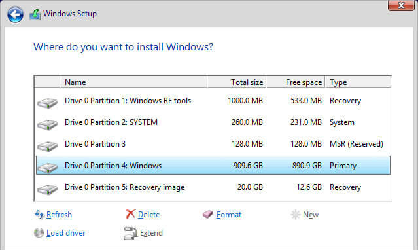Click the Recovery type of Partition 5
The image size is (418, 250).
point(345,187)
